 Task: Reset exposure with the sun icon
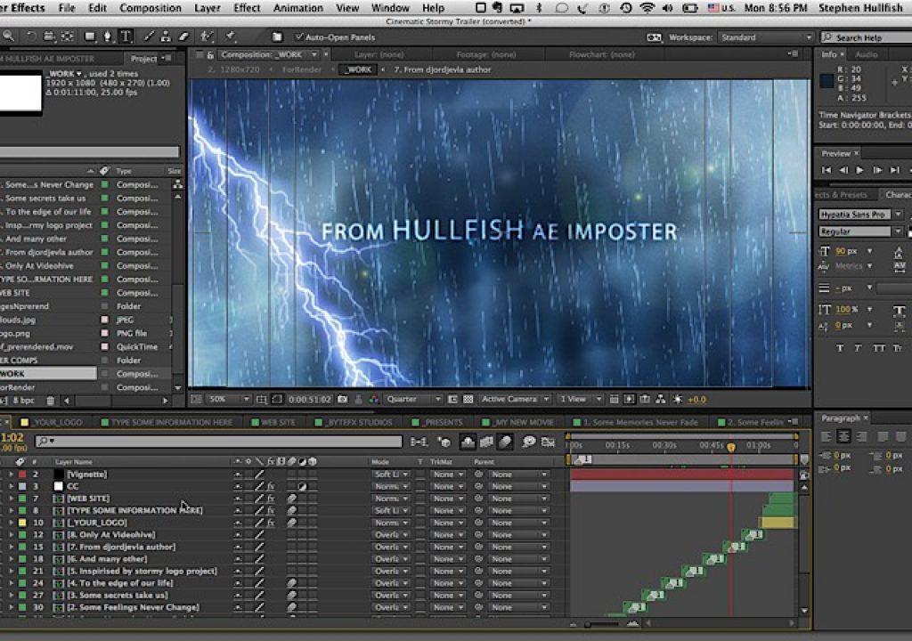(x=678, y=399)
